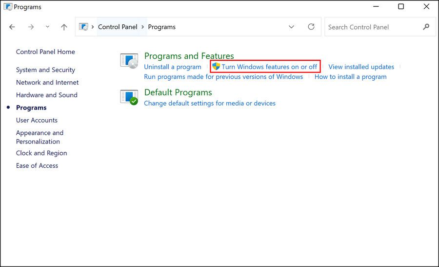439x267 pixels.
Task: Click into Search Control Panel field
Action: [x=371, y=27]
